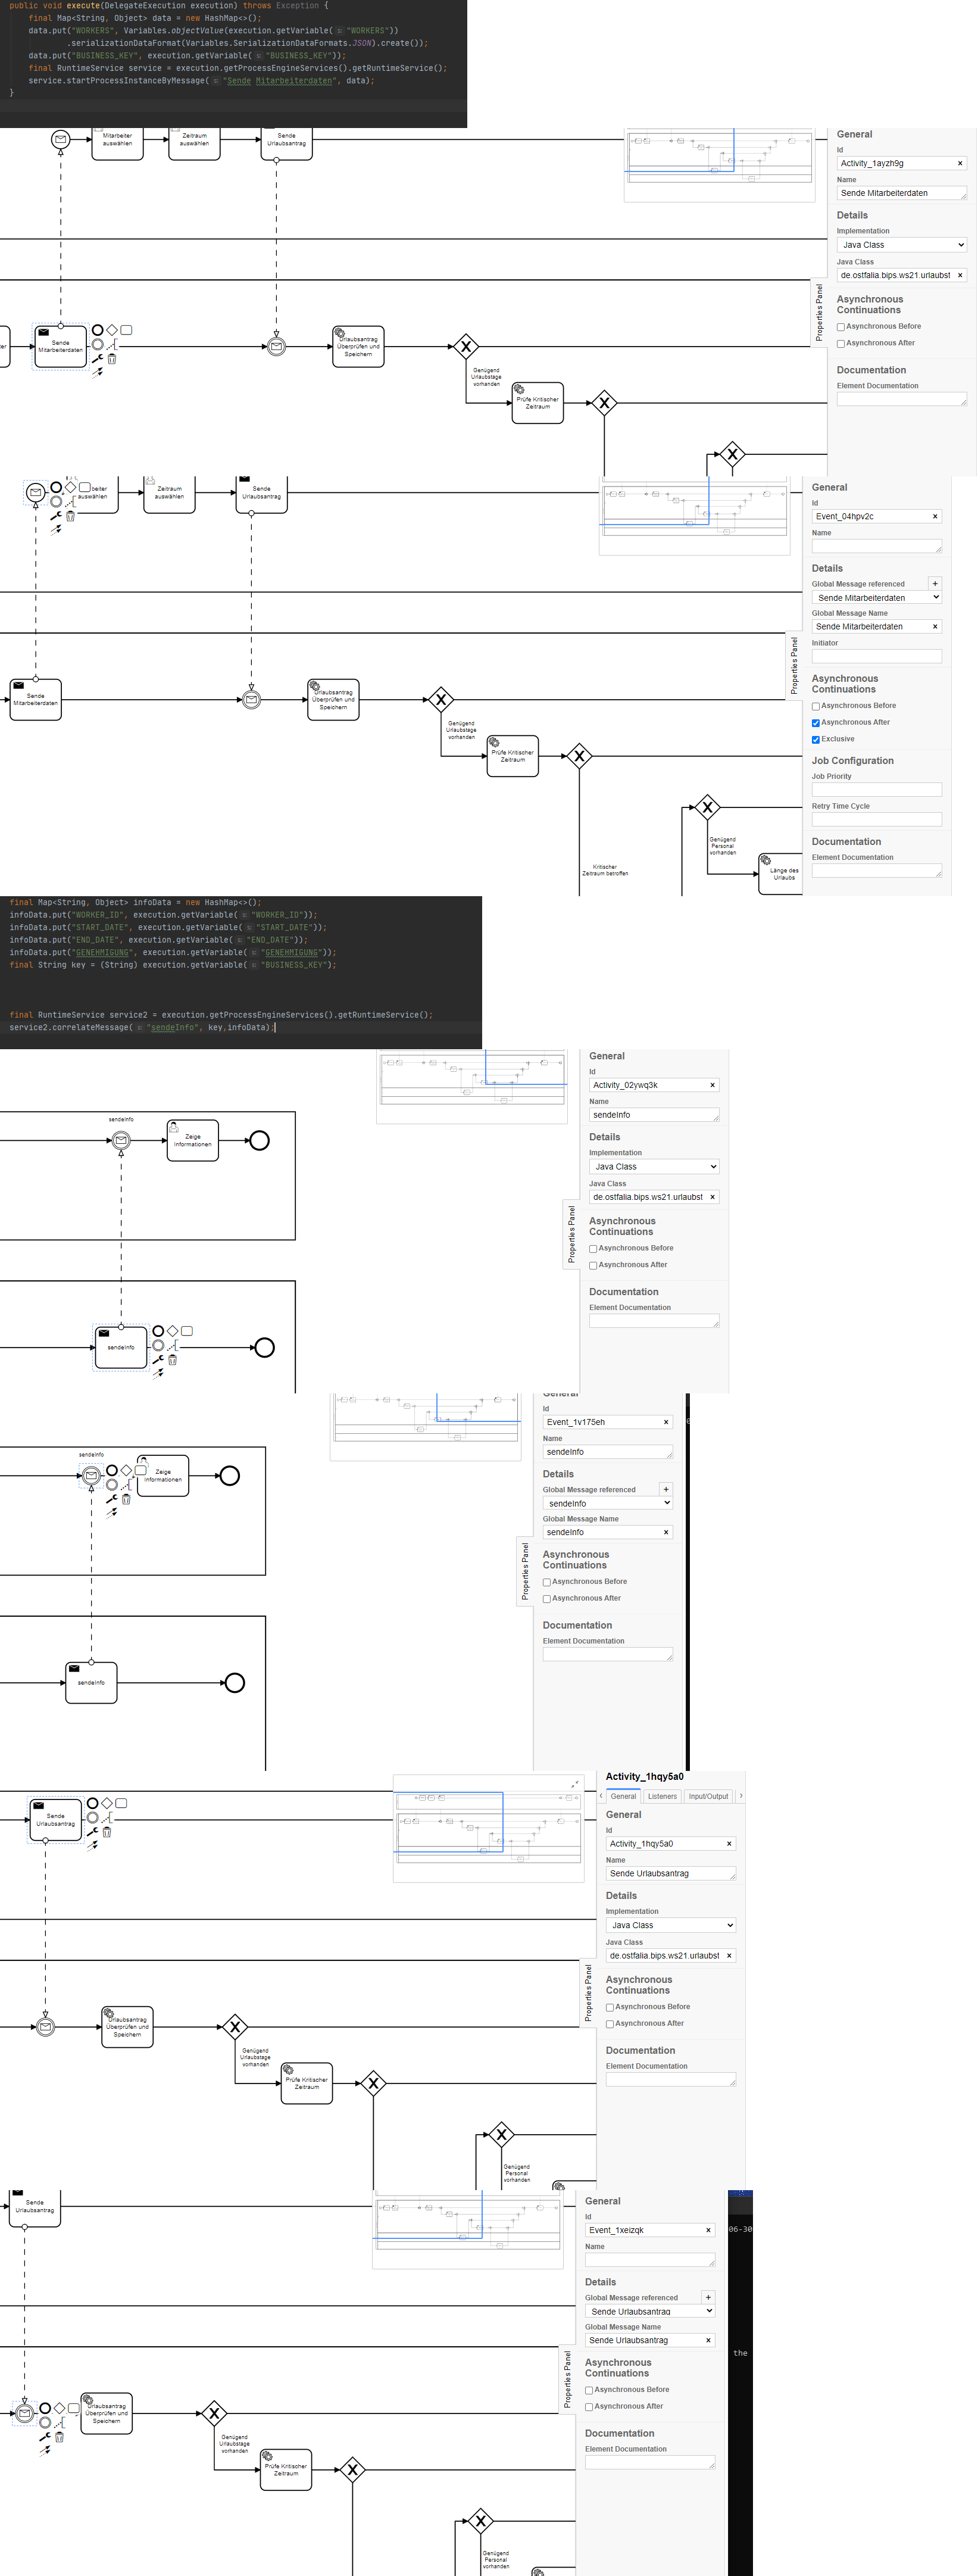The height and width of the screenshot is (2576, 978).
Task: Click intermediate event icon beside selected sendeInfo task
Action: [158, 1346]
